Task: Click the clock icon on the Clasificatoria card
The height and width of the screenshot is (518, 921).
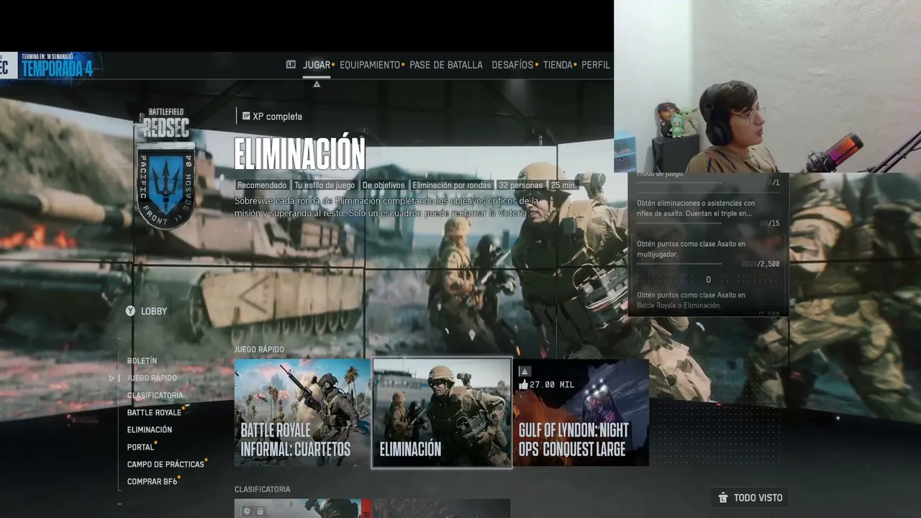Action: (x=247, y=511)
